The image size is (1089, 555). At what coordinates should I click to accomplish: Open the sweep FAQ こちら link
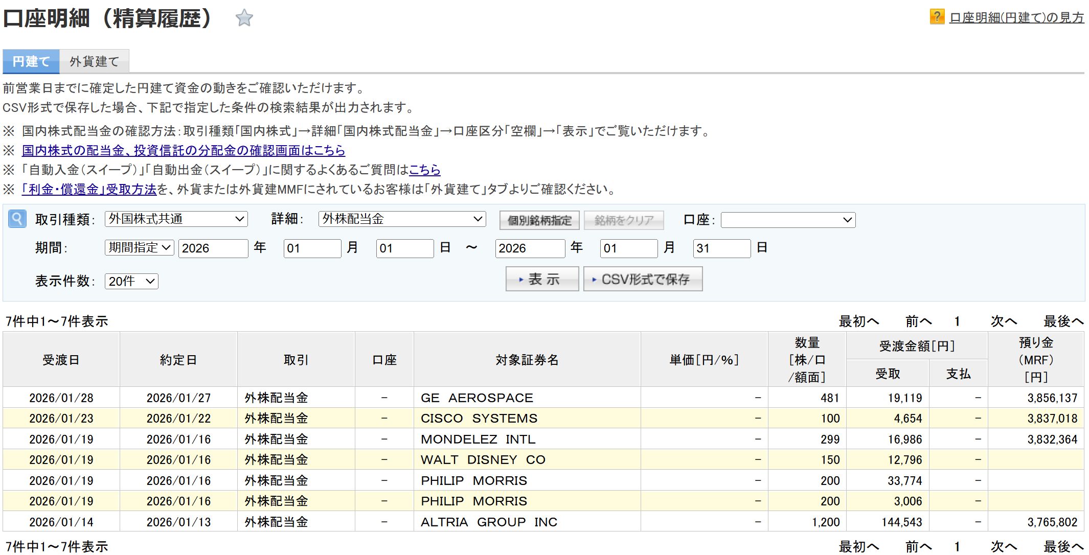(x=424, y=170)
